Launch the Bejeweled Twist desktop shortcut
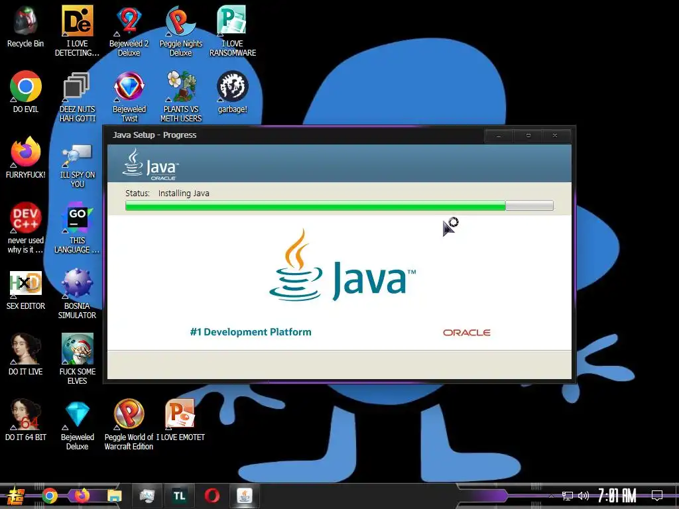679x509 pixels. (x=129, y=97)
